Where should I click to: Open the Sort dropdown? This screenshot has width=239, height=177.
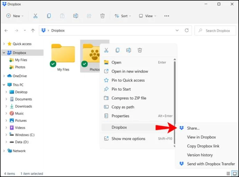(x=123, y=16)
